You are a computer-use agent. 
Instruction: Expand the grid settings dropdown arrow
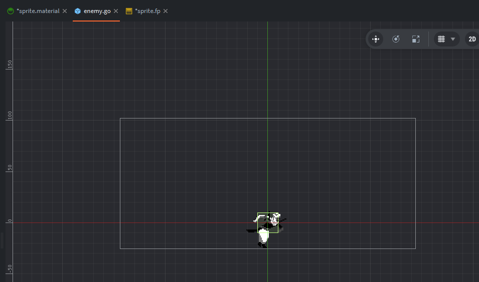pos(453,39)
